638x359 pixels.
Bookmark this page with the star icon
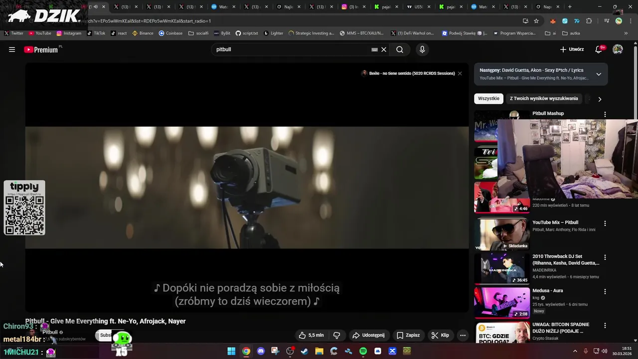point(536,21)
